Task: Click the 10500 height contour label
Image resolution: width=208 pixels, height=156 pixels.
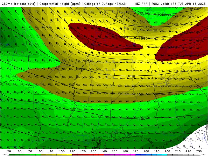Action: click(161, 60)
